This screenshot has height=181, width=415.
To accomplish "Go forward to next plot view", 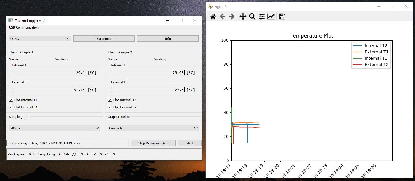I will 231,17.
